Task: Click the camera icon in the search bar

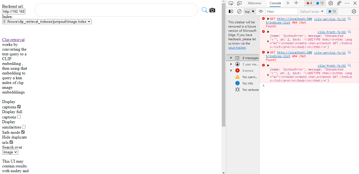Action: click(212, 10)
